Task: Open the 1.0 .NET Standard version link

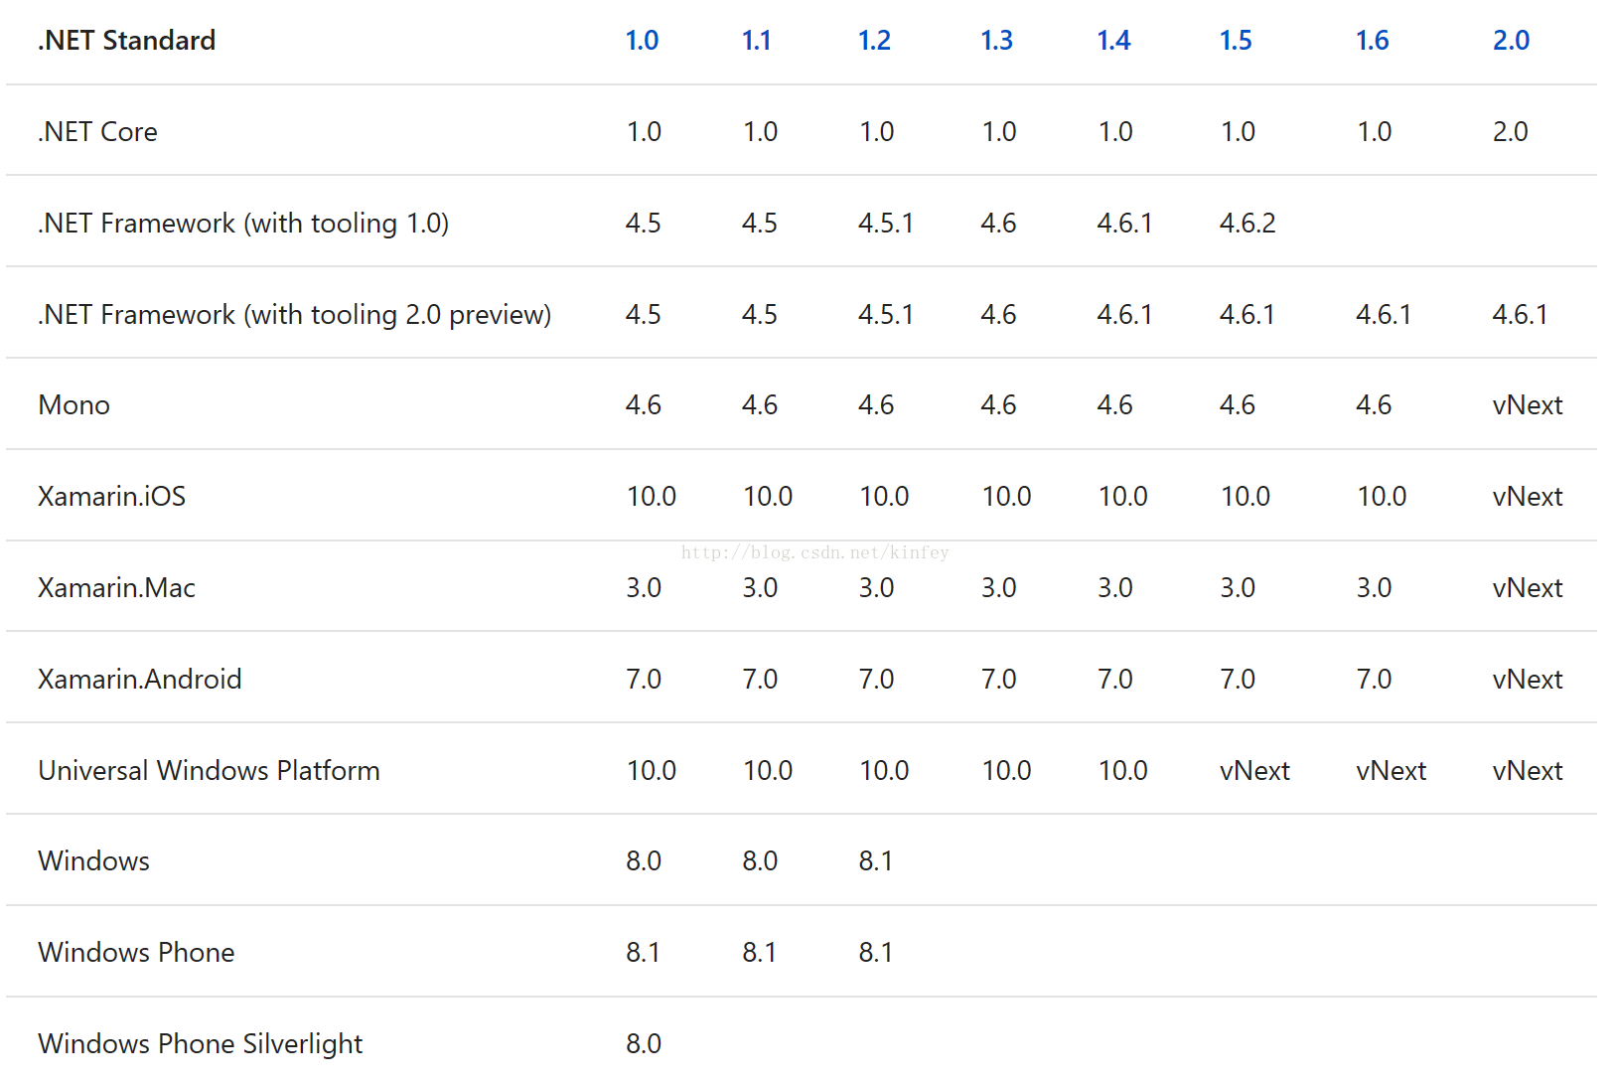Action: pyautogui.click(x=642, y=41)
